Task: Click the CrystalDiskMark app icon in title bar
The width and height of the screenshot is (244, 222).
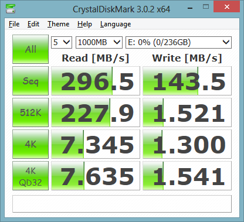Action: click(x=11, y=9)
